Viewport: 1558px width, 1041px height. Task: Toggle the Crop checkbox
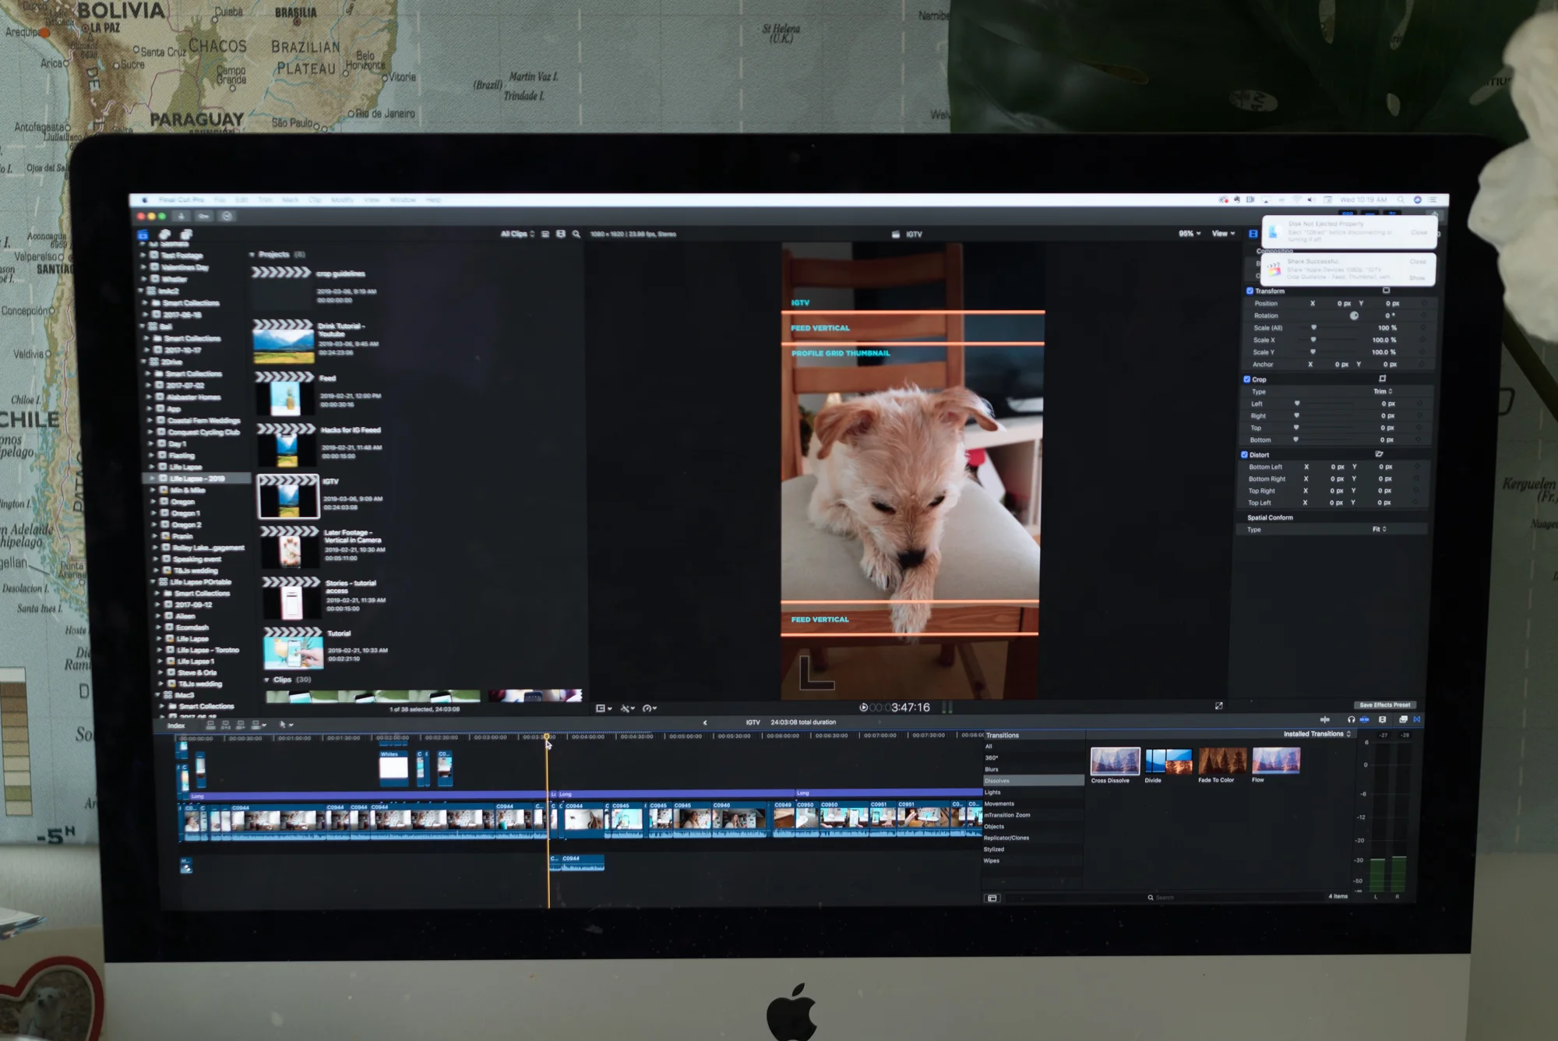click(1246, 379)
